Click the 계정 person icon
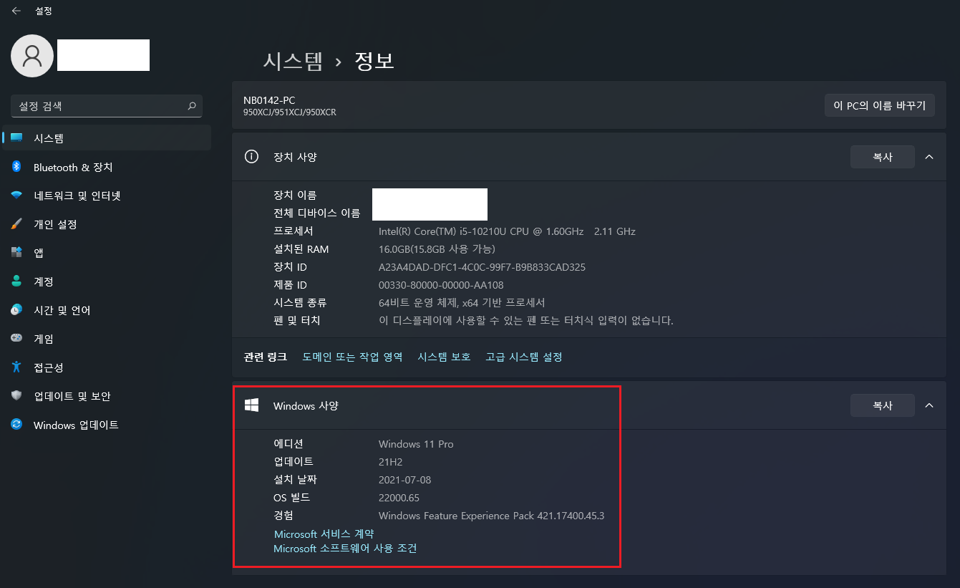This screenshot has height=588, width=960. click(16, 281)
